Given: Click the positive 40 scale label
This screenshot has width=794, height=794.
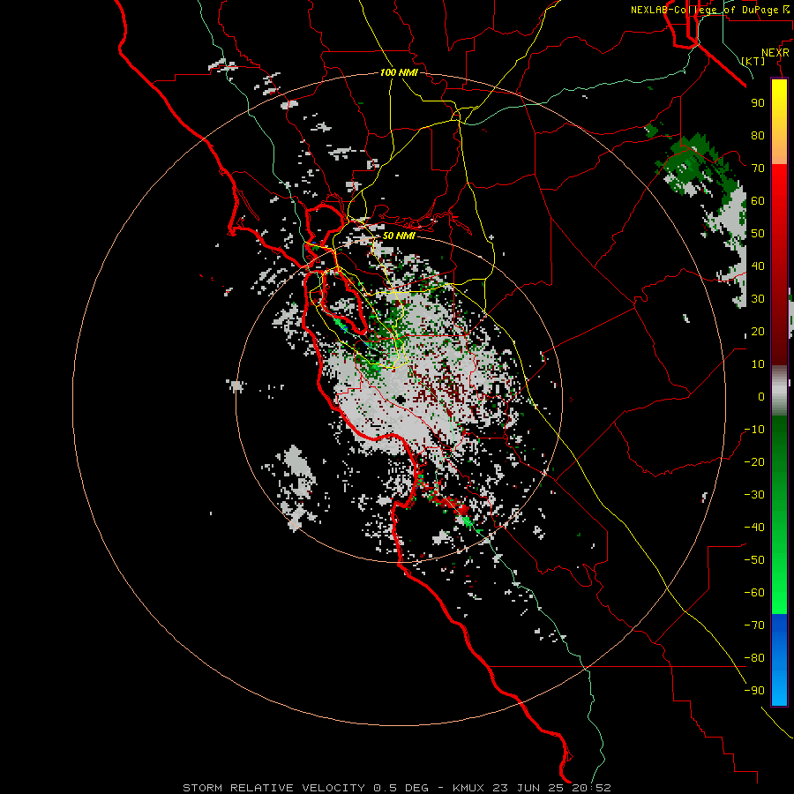Looking at the screenshot, I should (758, 266).
